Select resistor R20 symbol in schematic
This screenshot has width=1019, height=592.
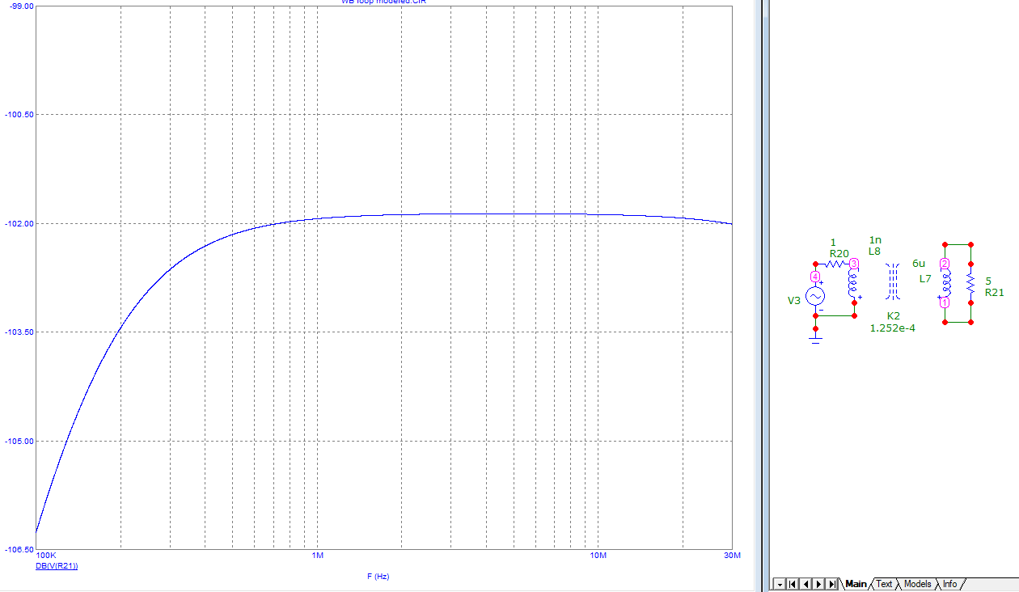pyautogui.click(x=835, y=263)
